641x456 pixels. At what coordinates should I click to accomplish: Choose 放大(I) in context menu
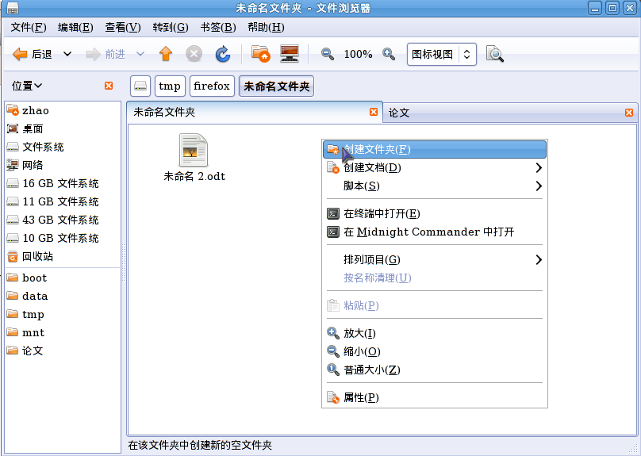click(x=435, y=333)
